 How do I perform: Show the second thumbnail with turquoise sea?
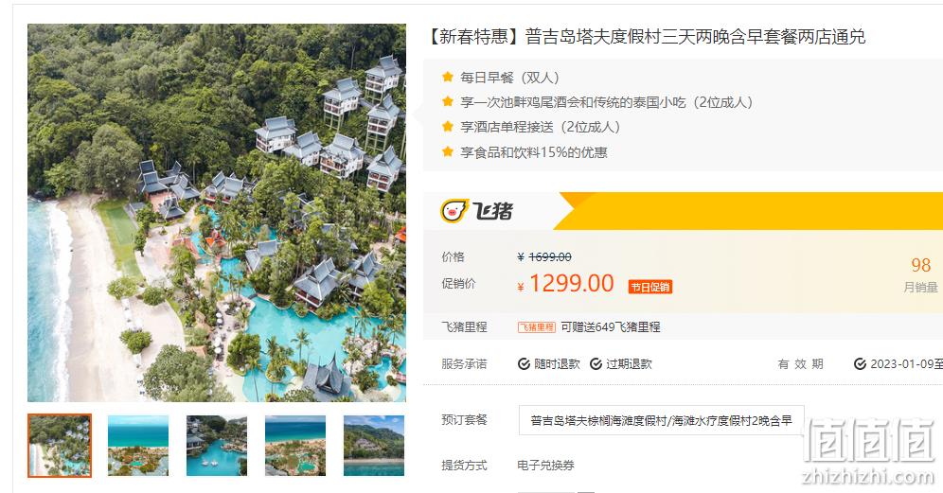coord(138,446)
